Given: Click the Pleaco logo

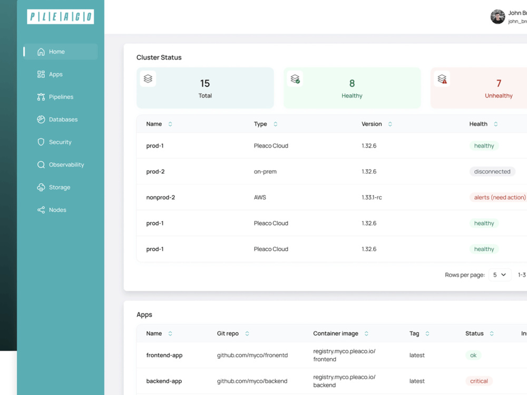Looking at the screenshot, I should point(61,16).
